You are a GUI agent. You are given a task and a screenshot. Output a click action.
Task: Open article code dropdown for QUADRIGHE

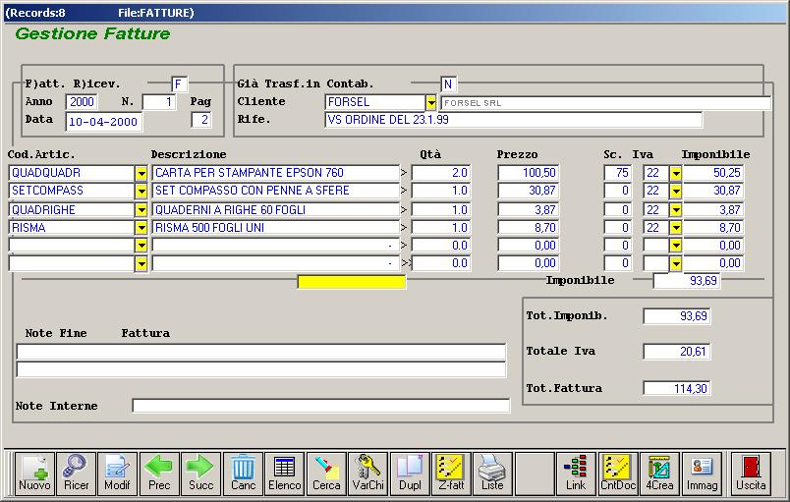coord(141,210)
